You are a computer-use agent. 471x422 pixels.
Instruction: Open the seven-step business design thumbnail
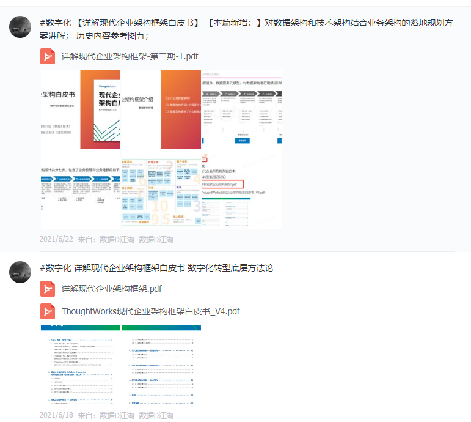coord(81,189)
